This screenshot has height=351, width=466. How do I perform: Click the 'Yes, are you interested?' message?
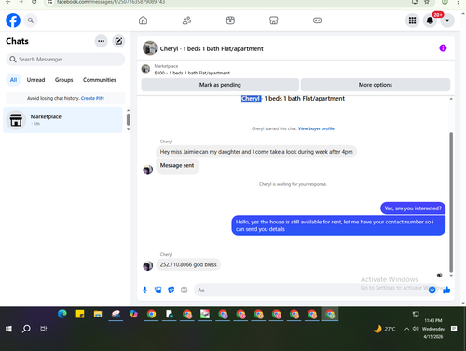tap(413, 209)
